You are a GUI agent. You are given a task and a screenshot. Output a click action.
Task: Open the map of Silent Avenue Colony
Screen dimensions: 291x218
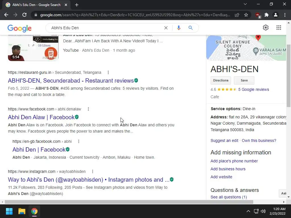(246, 48)
